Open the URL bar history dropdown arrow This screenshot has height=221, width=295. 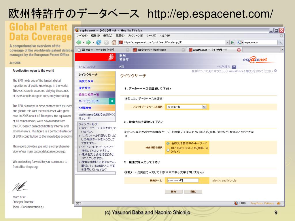tap(228, 42)
